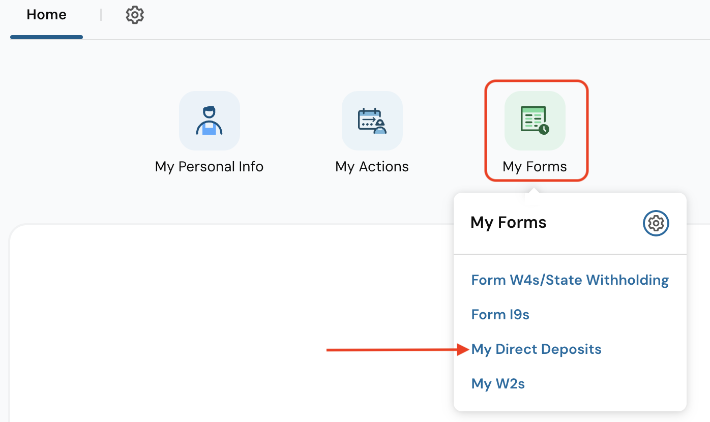Select the green My Forms icon
The width and height of the screenshot is (710, 422).
[x=535, y=120]
